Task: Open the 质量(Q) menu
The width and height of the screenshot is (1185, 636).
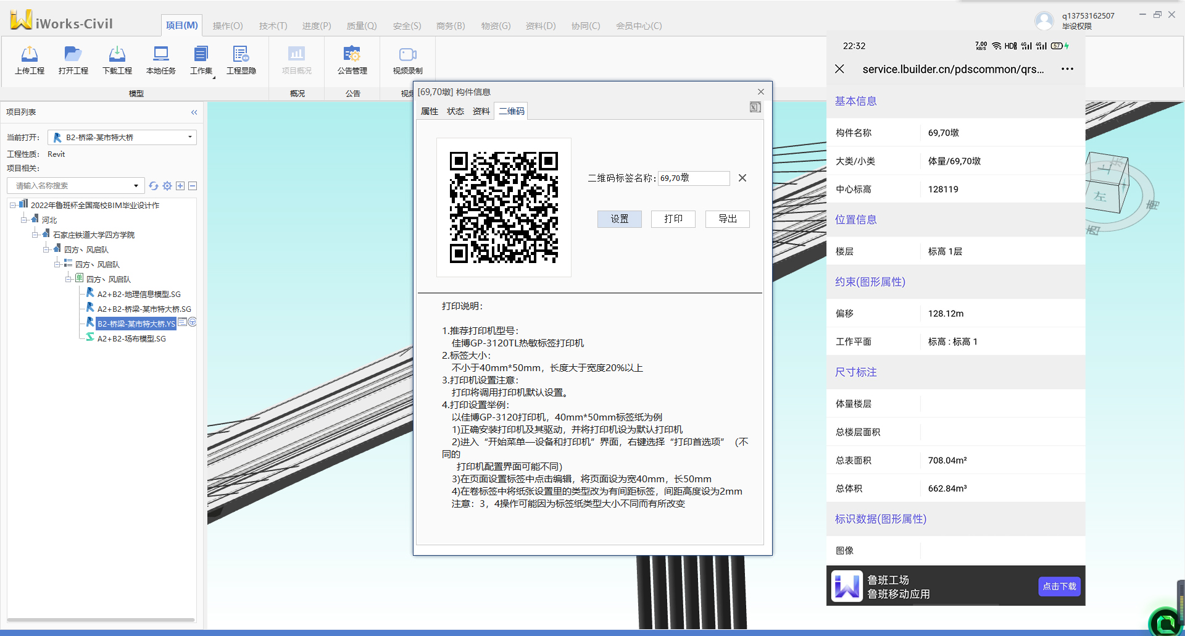Action: pos(362,26)
